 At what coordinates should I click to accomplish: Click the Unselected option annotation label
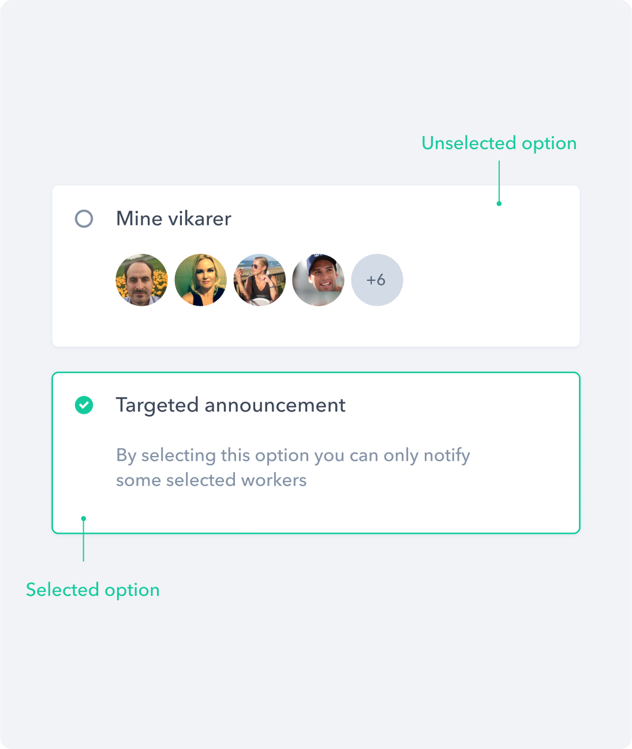(499, 143)
